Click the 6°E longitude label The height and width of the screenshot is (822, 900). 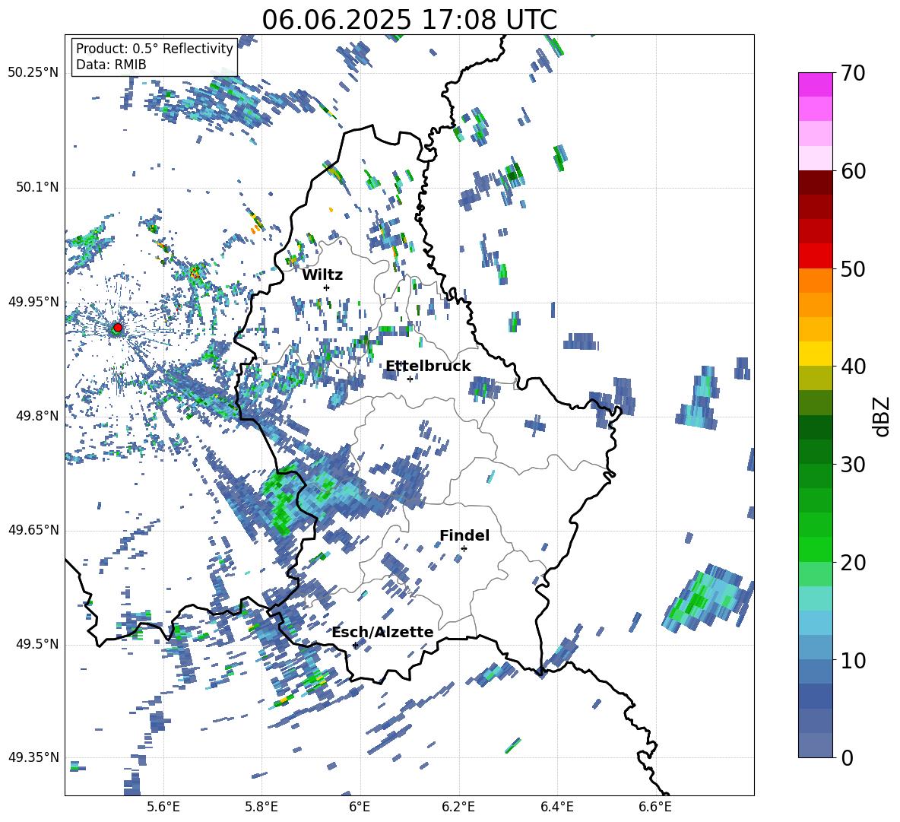click(x=360, y=807)
